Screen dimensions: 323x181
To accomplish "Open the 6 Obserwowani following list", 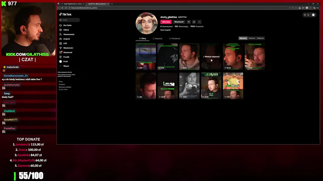I will point(167,26).
